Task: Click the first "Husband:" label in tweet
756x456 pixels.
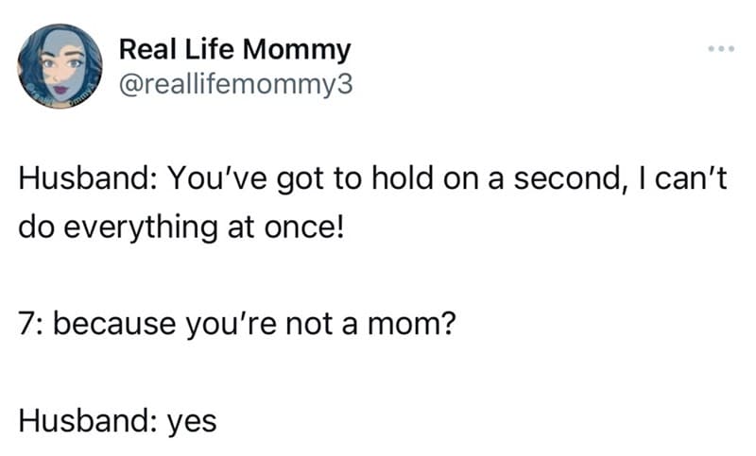Action: tap(85, 178)
